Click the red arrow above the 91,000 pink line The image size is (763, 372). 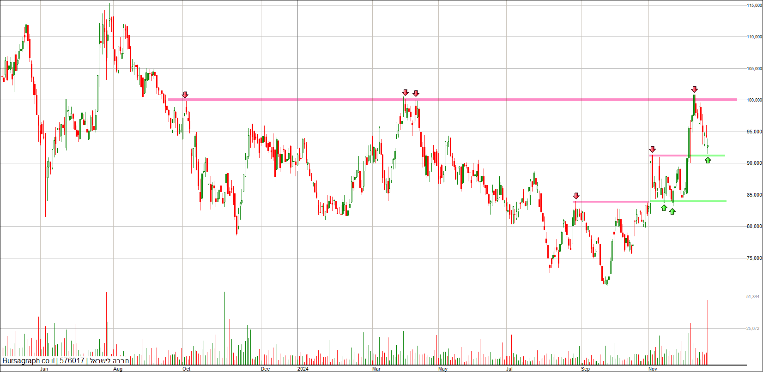[x=652, y=149]
